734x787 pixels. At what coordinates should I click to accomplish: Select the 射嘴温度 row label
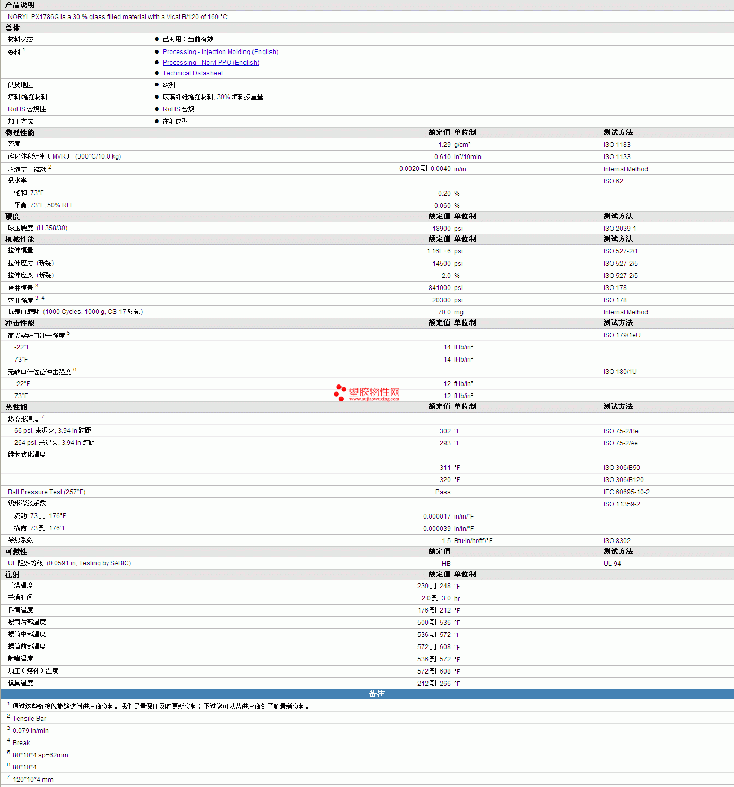click(x=21, y=659)
